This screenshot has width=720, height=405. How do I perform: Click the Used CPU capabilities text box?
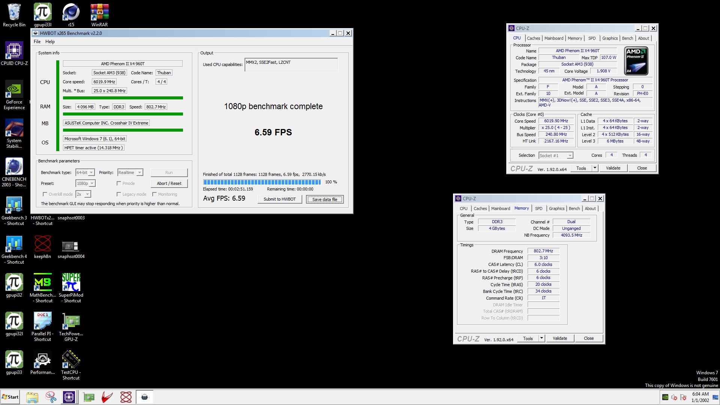pyautogui.click(x=291, y=64)
